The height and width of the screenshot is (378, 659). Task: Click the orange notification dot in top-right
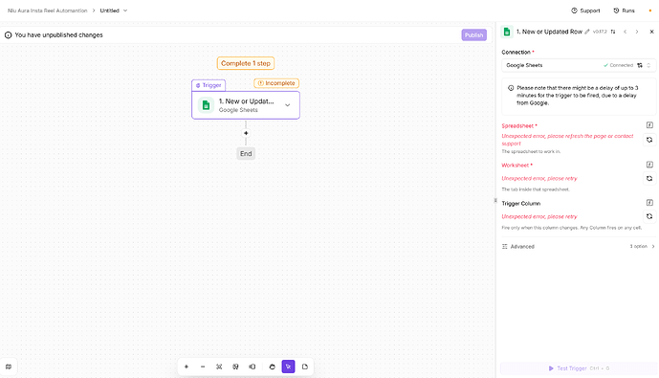[649, 11]
